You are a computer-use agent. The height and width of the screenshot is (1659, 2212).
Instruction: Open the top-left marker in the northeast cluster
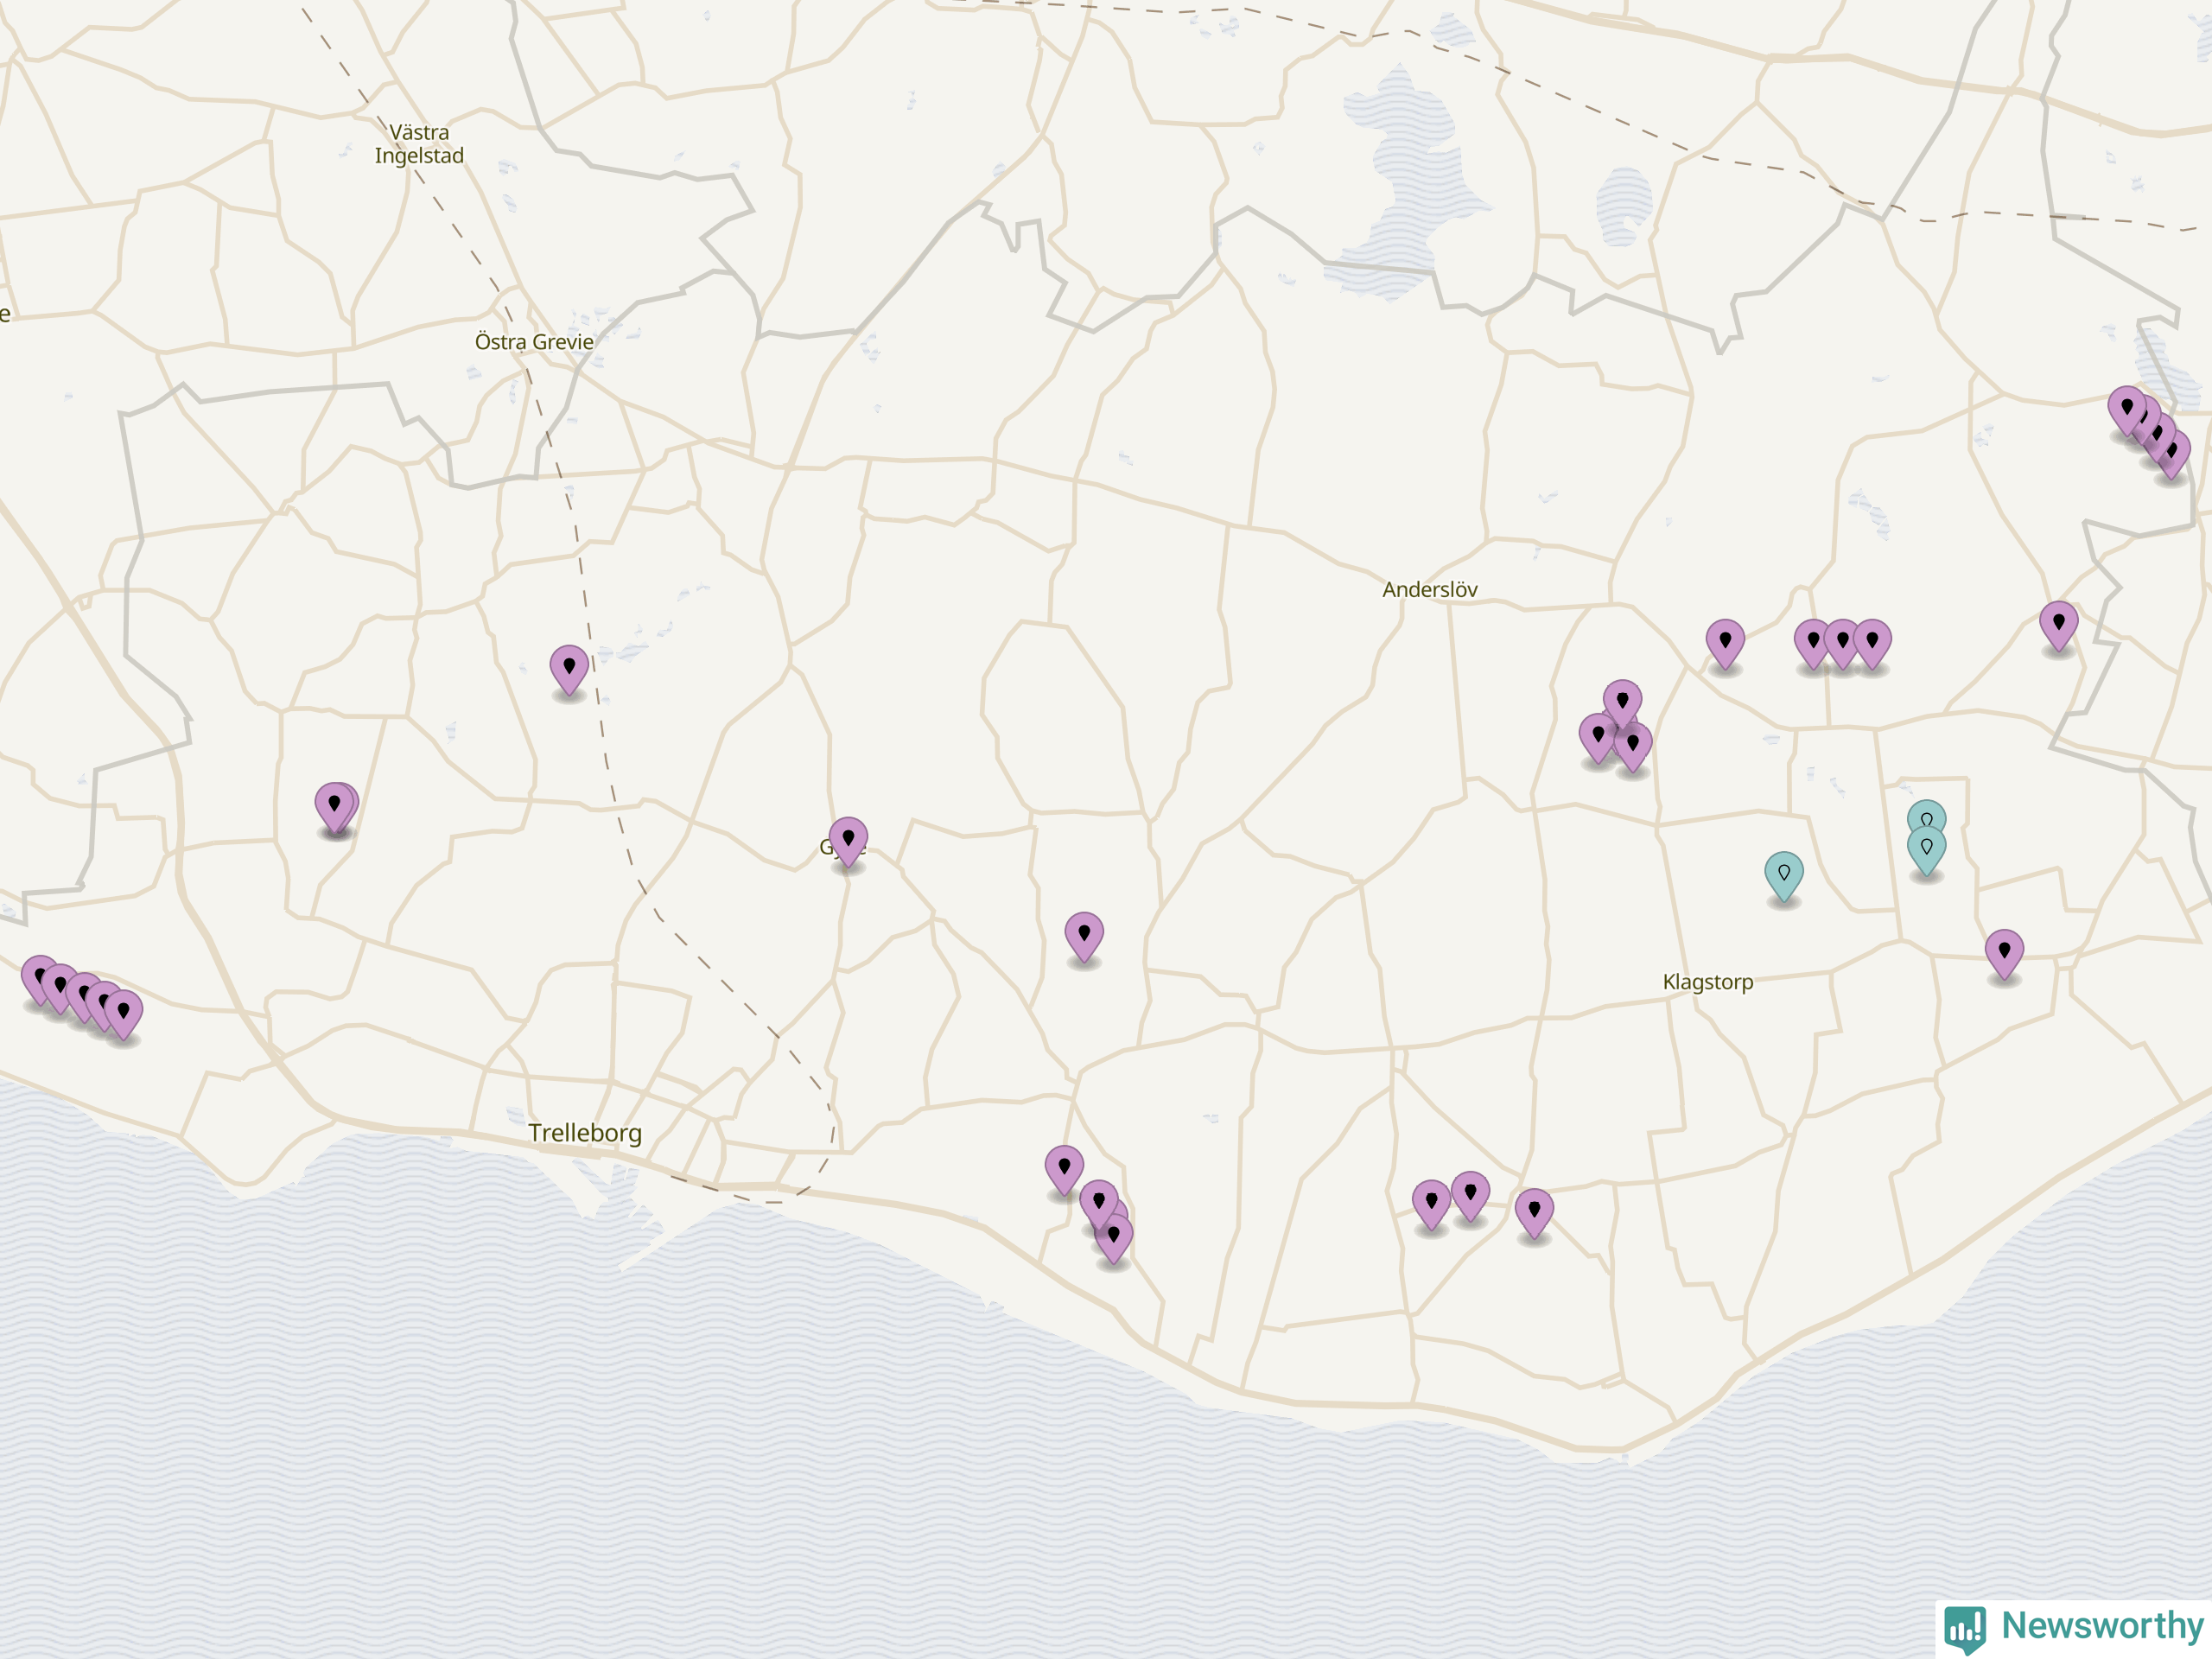[x=2127, y=410]
